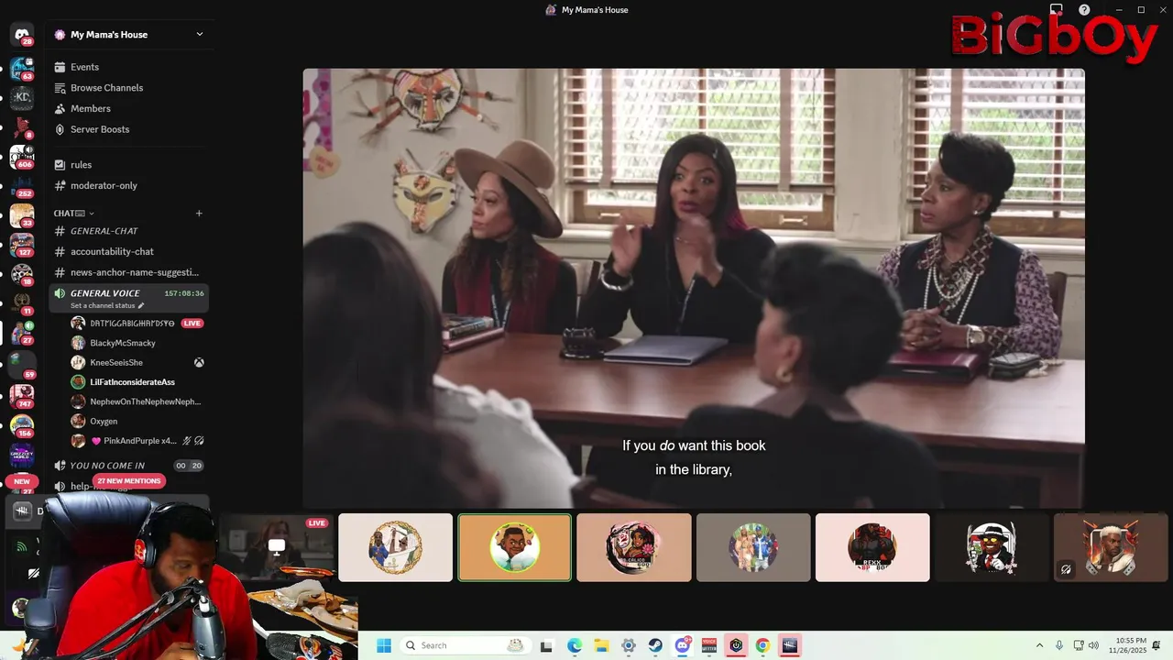Open Task View on taskbar
Viewport: 1173px width, 660px height.
tap(547, 645)
